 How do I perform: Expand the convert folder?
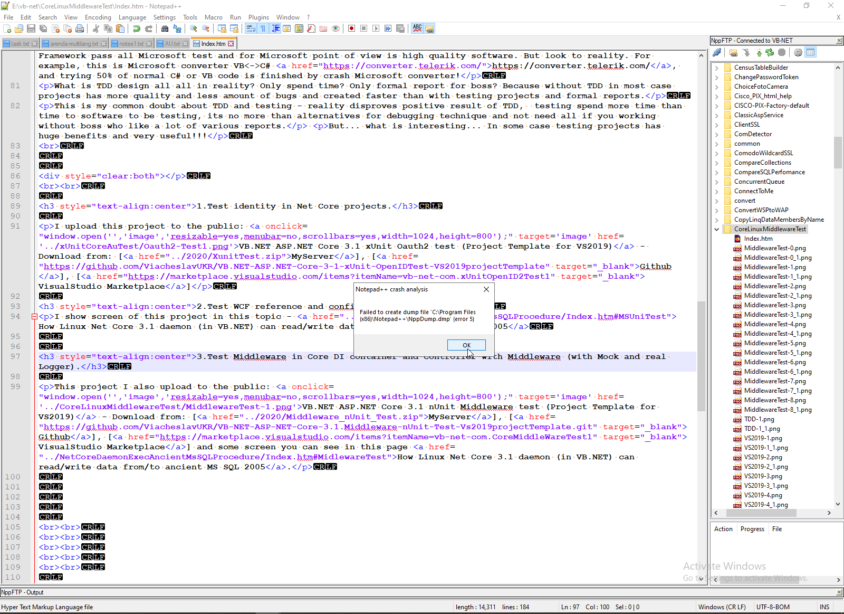click(x=716, y=201)
